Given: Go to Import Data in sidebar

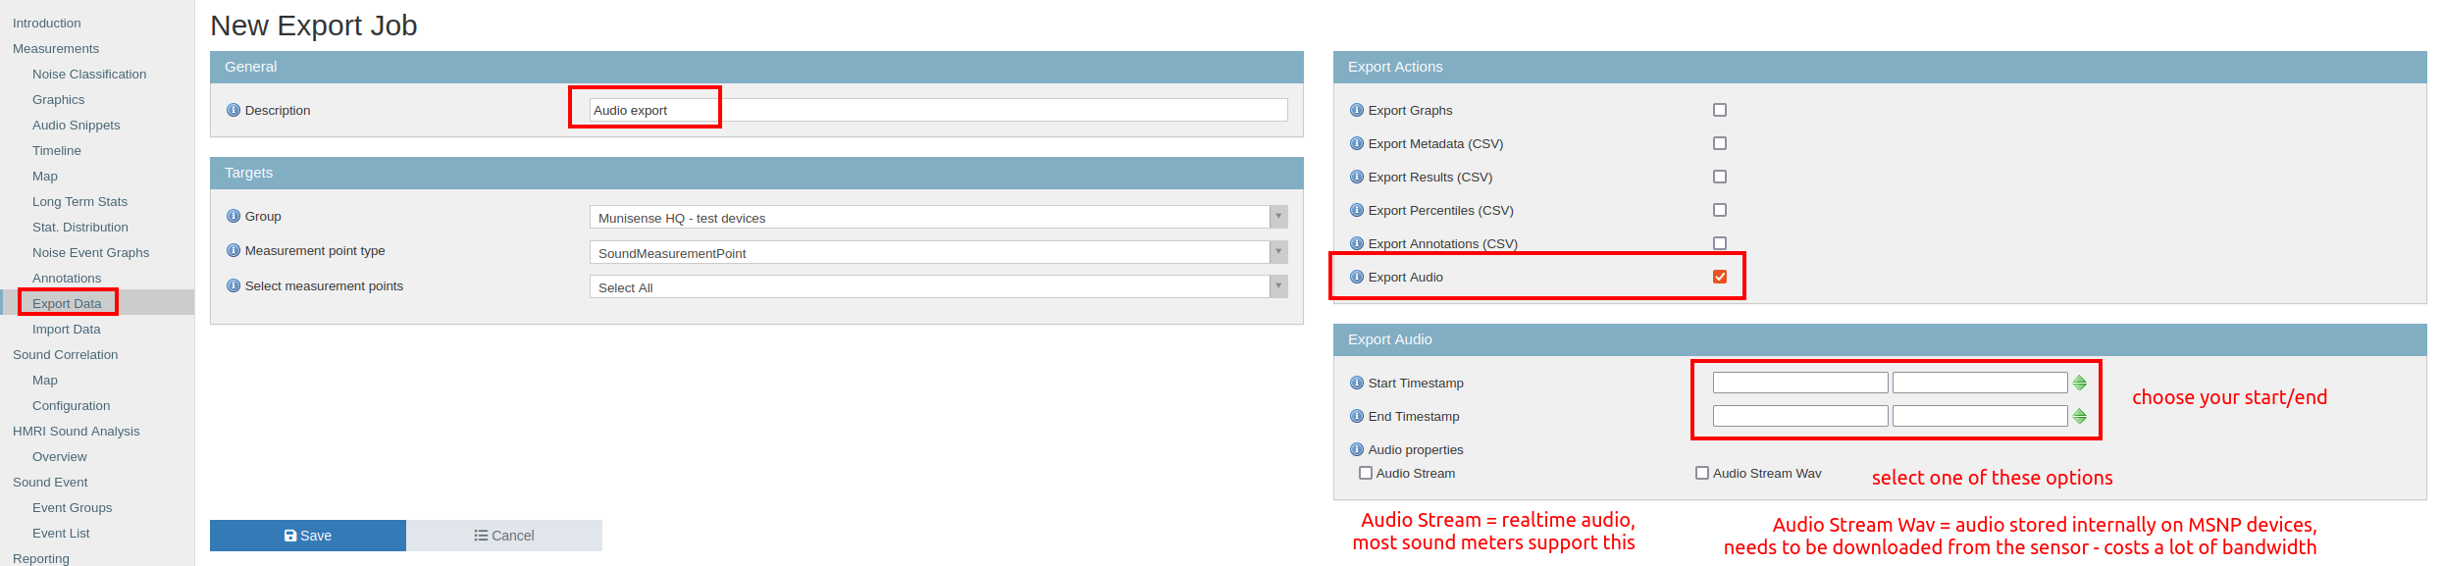Looking at the screenshot, I should pyautogui.click(x=67, y=329).
